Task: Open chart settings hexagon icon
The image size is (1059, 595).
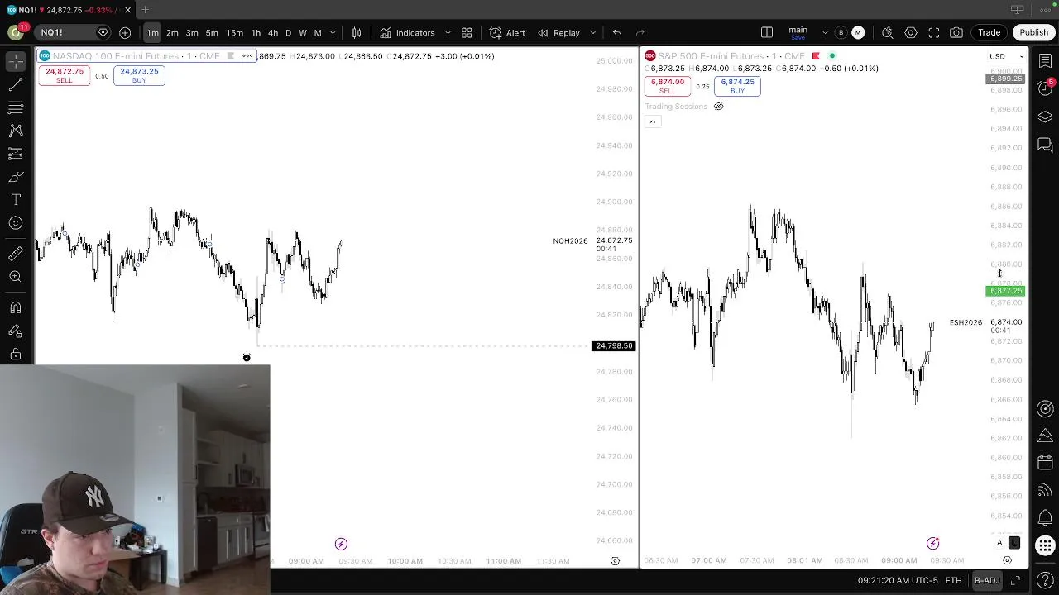Action: pyautogui.click(x=911, y=33)
